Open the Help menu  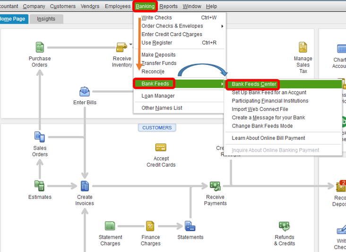click(x=211, y=7)
